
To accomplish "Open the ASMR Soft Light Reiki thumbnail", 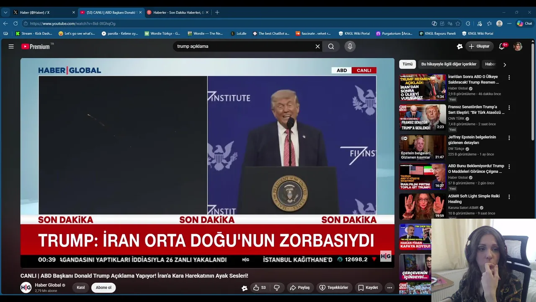I will [423, 206].
